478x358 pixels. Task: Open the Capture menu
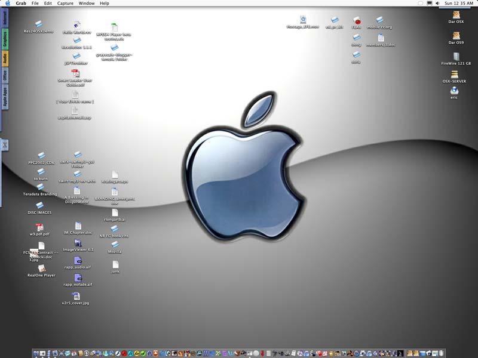pyautogui.click(x=65, y=4)
